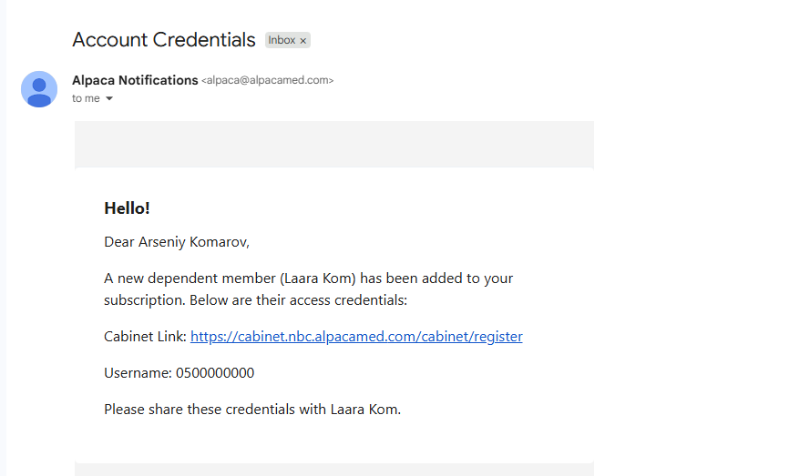Image resolution: width=810 pixels, height=476 pixels.
Task: Click the "Cabinet Link:" label text
Action: (145, 337)
